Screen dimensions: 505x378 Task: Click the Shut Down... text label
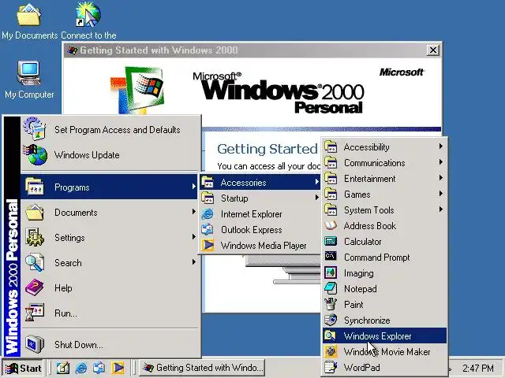tap(79, 345)
